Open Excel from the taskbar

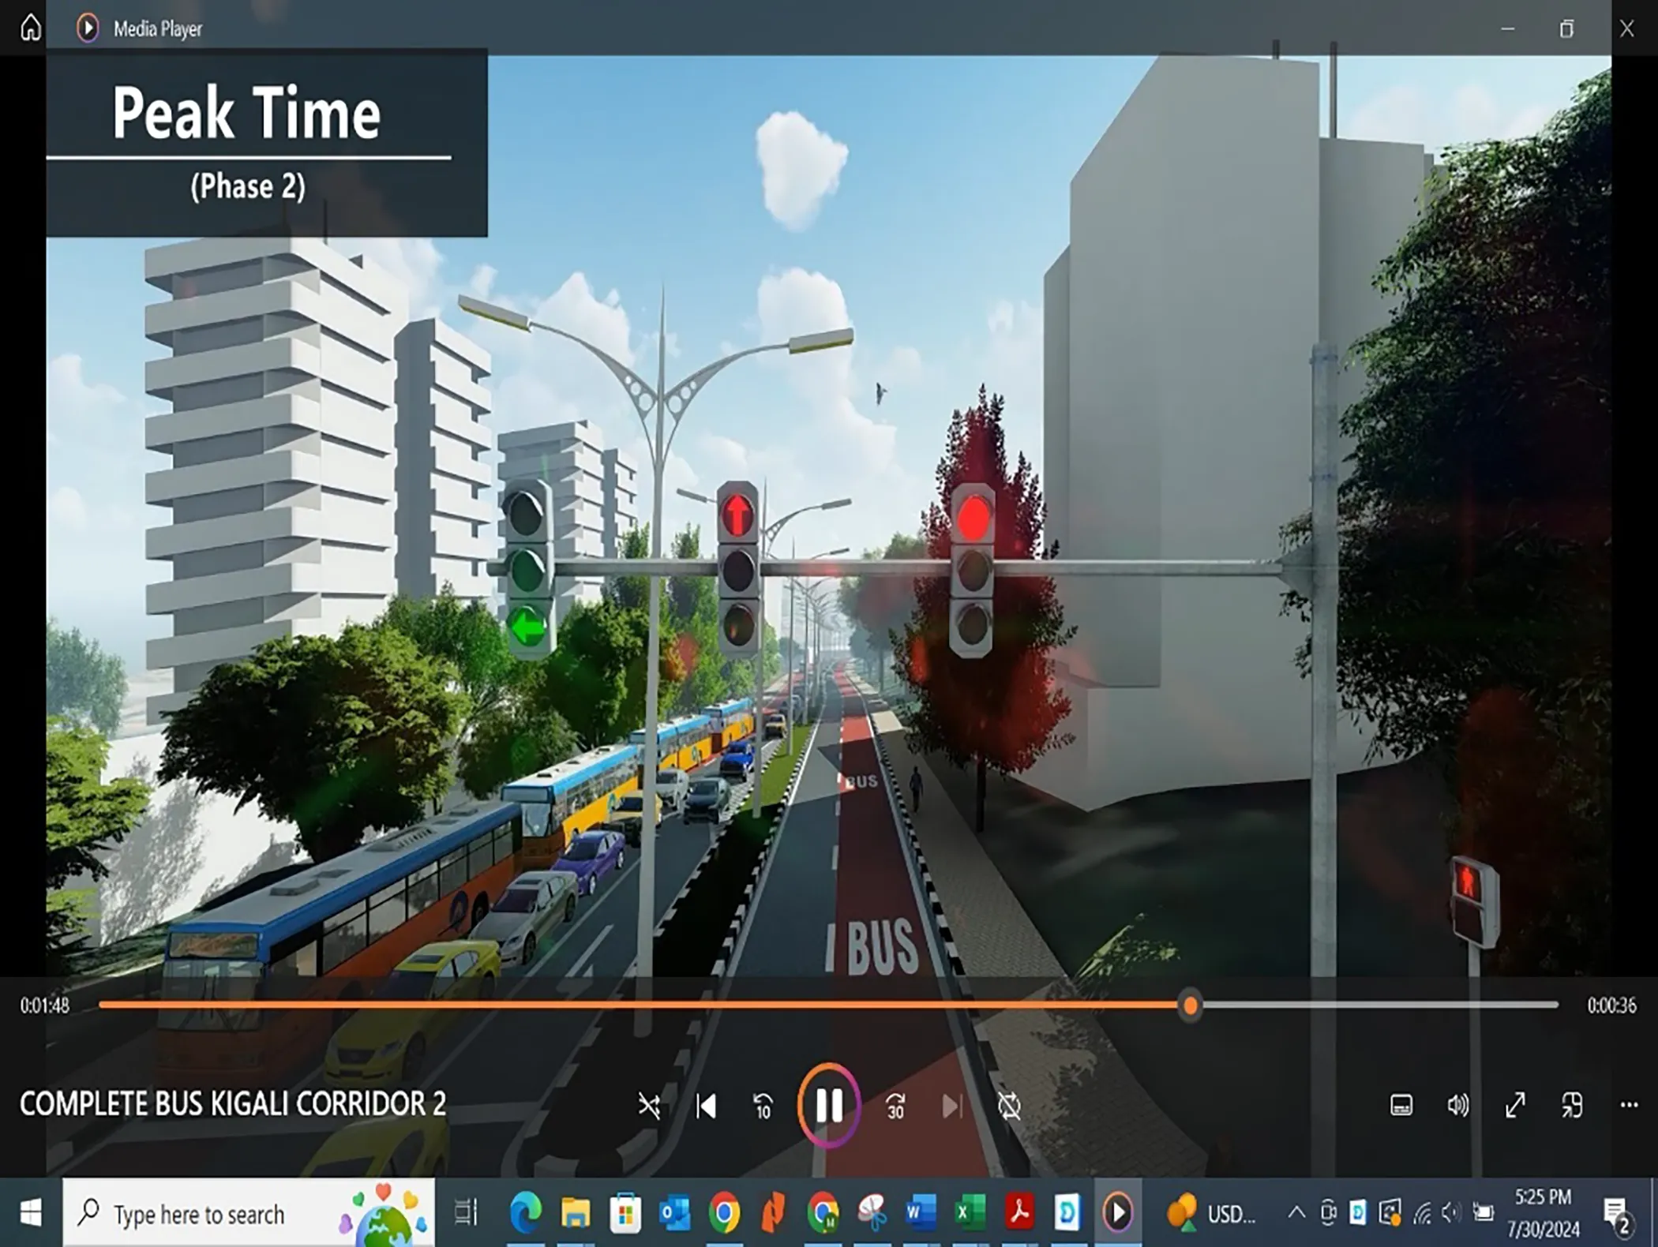[x=970, y=1213]
